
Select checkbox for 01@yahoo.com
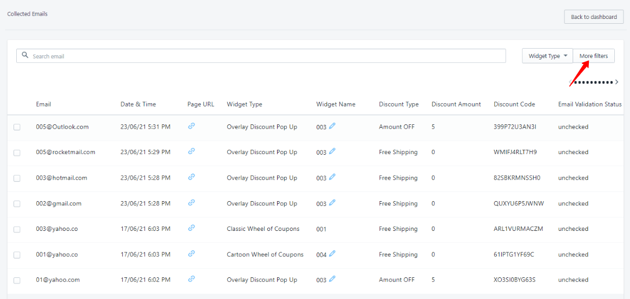17,281
